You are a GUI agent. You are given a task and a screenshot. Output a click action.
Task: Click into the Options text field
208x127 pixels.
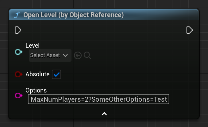point(98,99)
